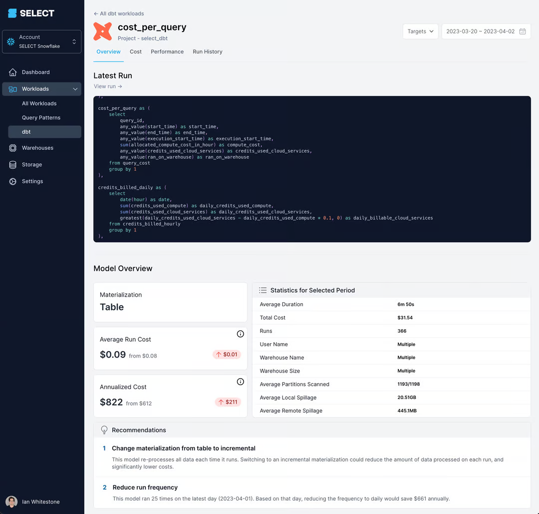Switch to the Cost tab
Viewport: 539px width, 514px height.
click(135, 51)
